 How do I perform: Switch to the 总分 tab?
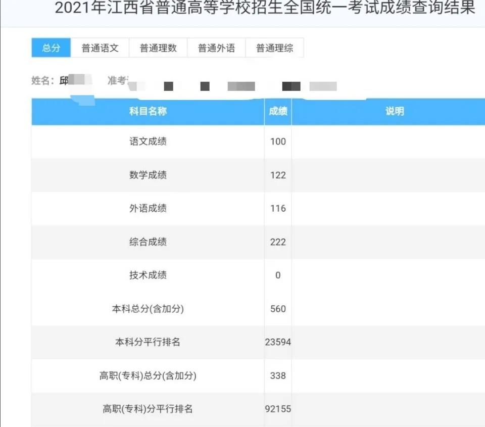[51, 48]
